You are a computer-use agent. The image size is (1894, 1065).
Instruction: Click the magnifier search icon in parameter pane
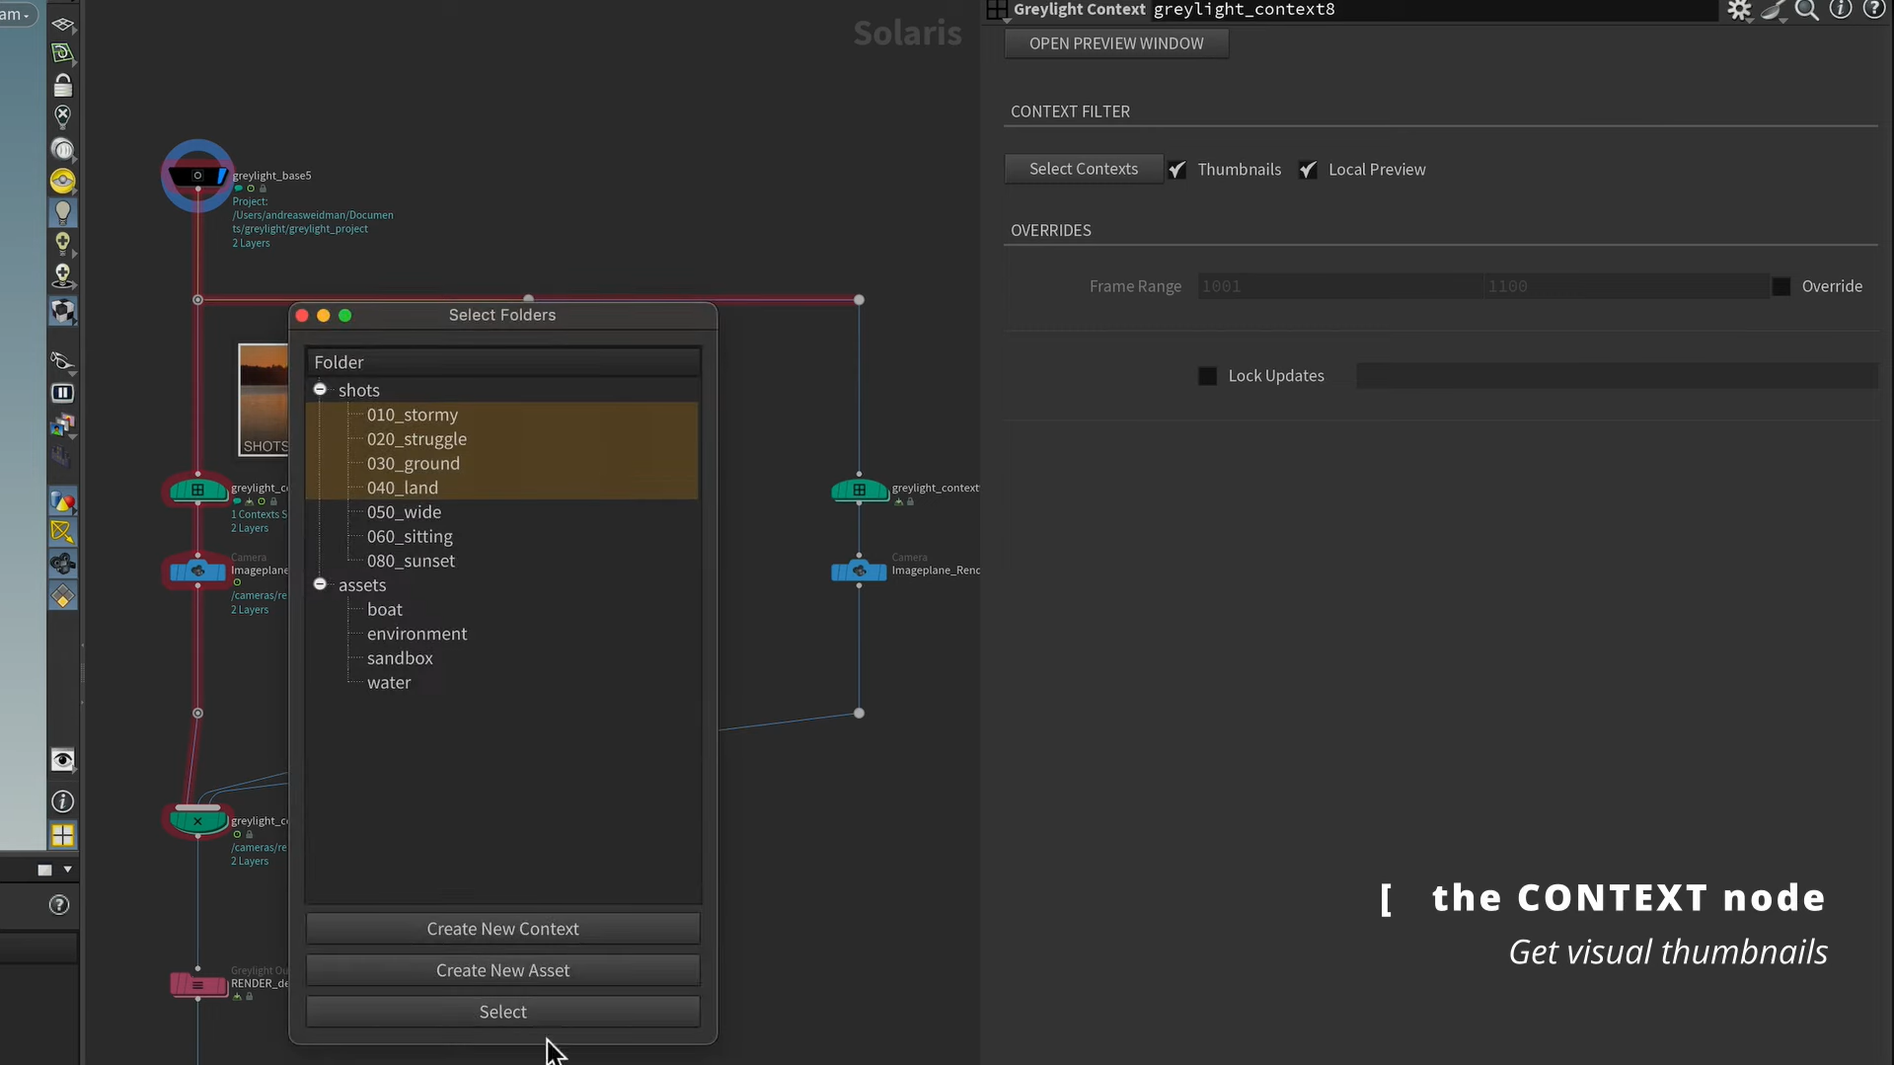tap(1806, 11)
